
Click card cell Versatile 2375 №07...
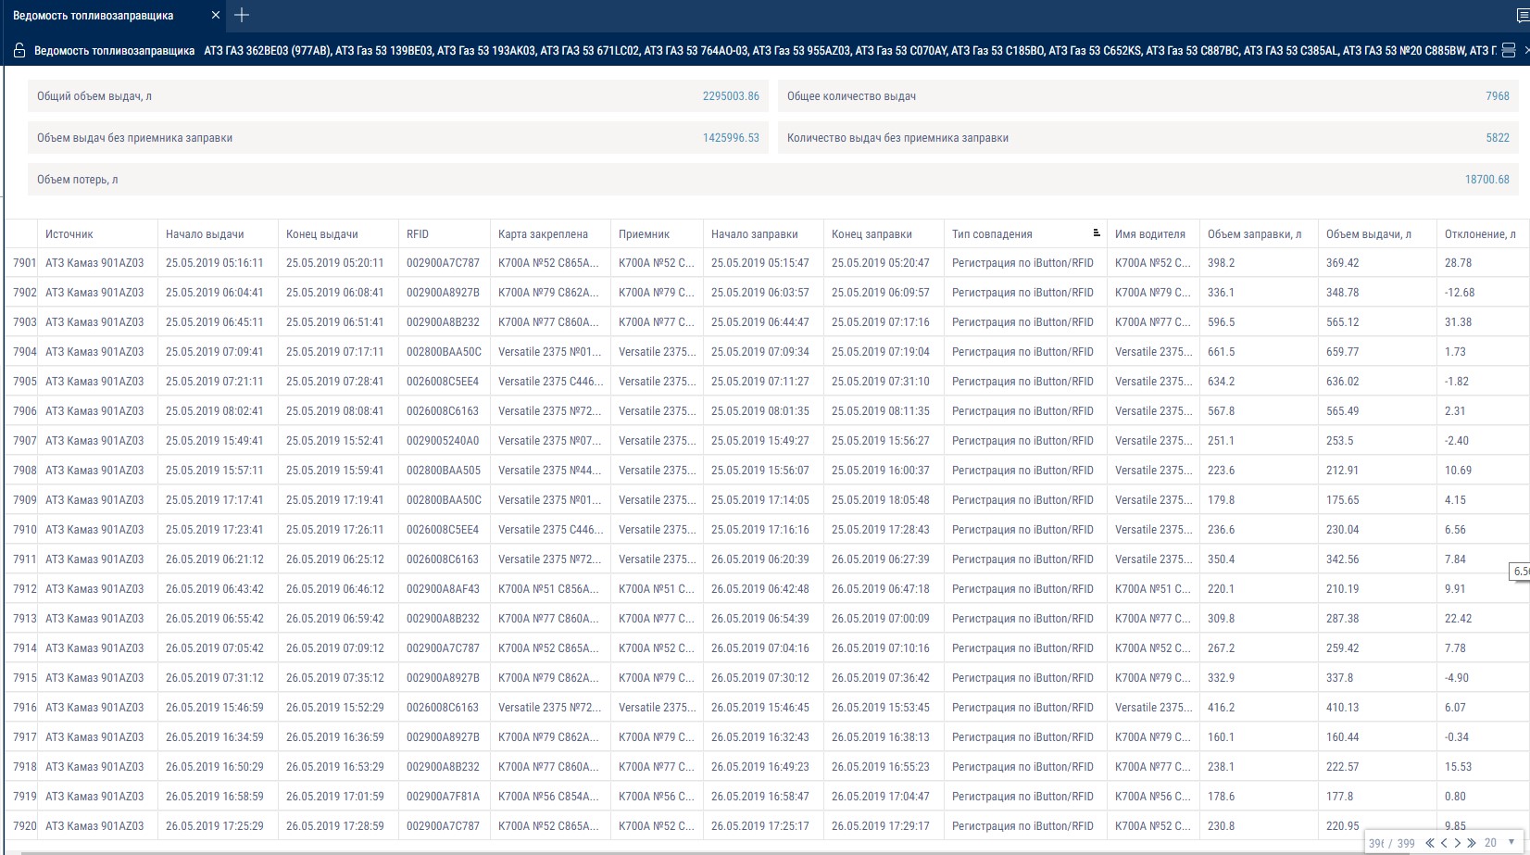(549, 441)
